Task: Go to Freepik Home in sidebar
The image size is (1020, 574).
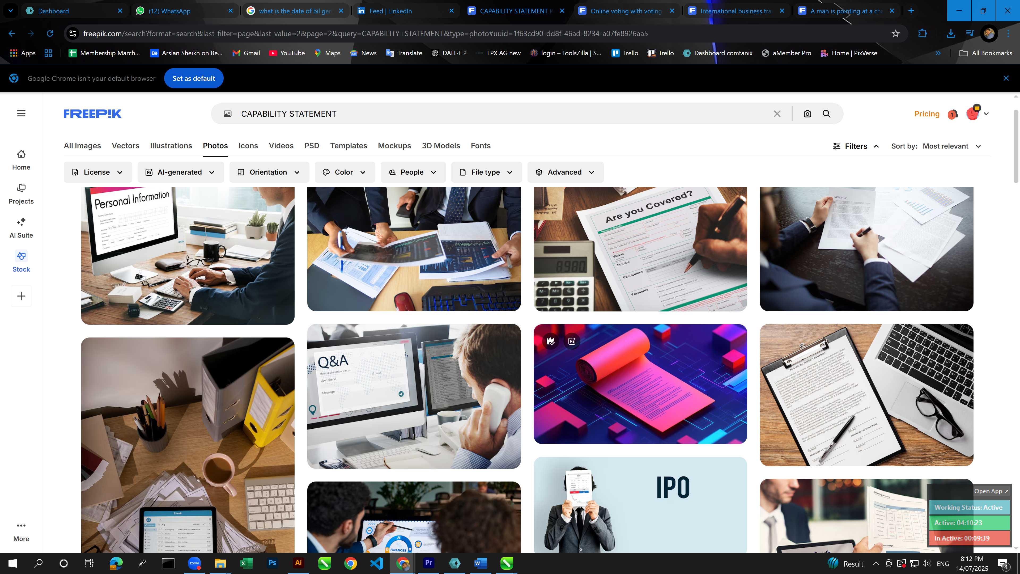Action: point(21,160)
